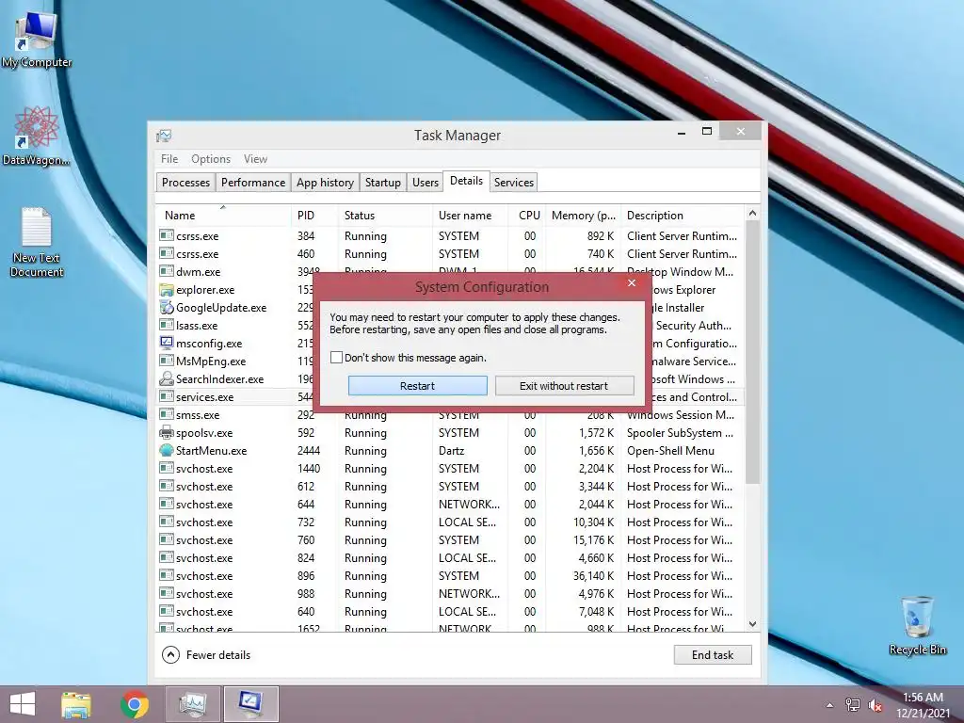Screen dimensions: 964x723
Task: Click the Open-Shell Menu description cell
Action: pos(670,450)
